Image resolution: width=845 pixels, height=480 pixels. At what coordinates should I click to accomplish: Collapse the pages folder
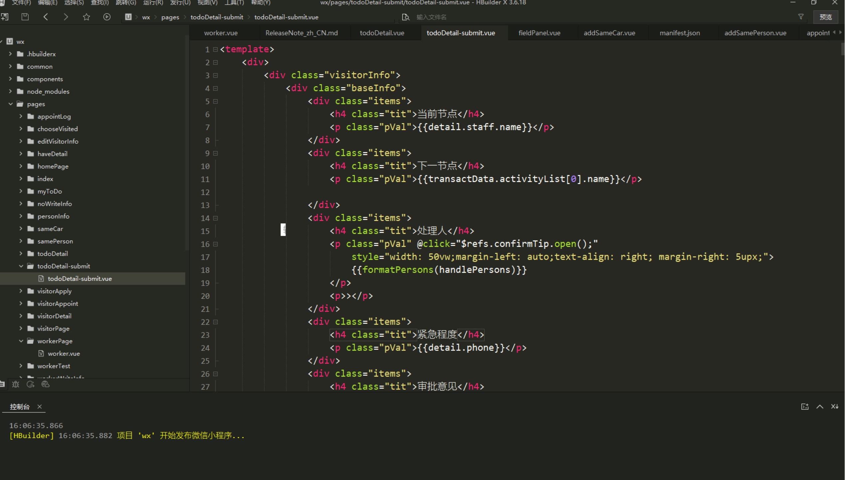[x=10, y=104]
